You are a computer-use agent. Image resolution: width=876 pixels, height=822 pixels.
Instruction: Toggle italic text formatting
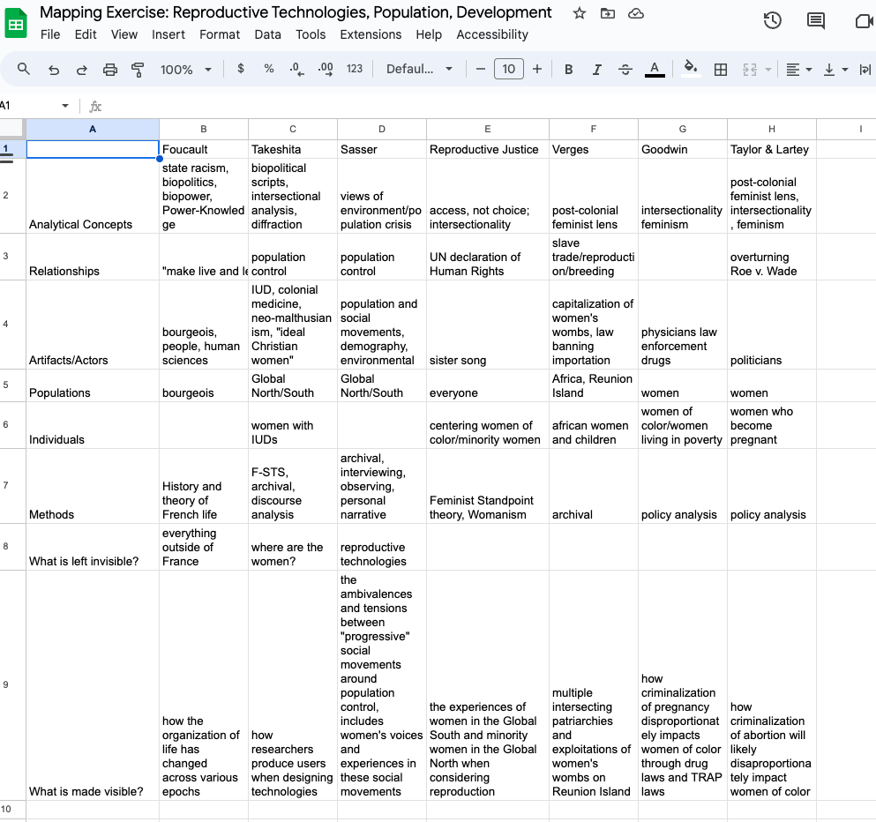(x=597, y=70)
